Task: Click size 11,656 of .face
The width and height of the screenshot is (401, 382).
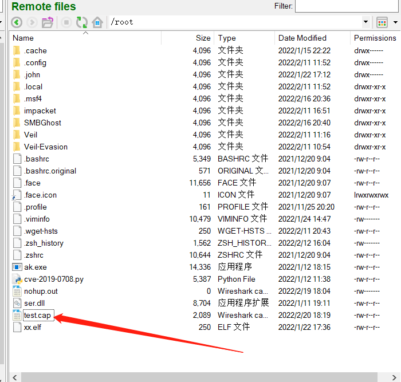Action: coord(200,183)
